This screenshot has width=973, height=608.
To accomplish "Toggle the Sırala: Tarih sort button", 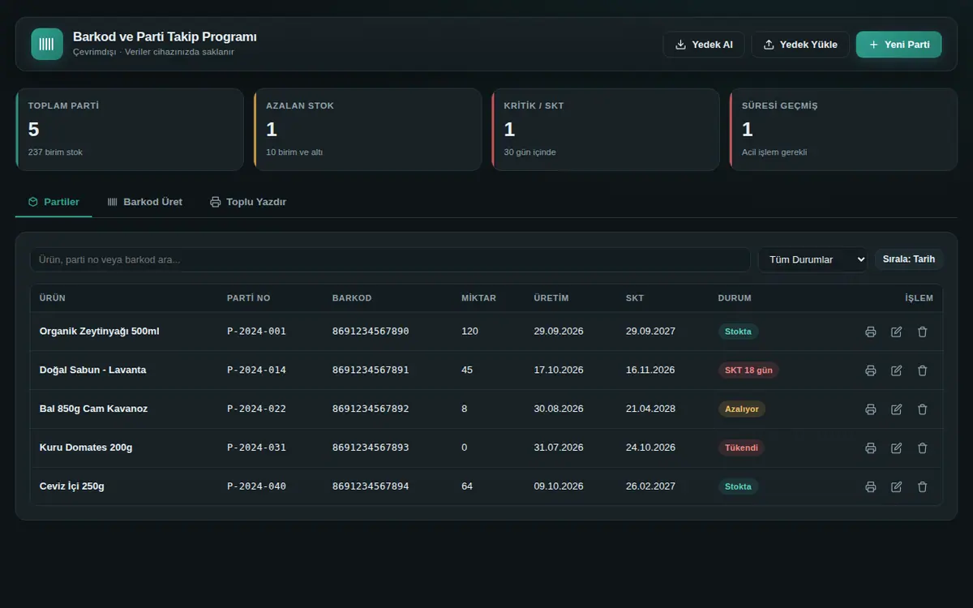I will [x=909, y=259].
